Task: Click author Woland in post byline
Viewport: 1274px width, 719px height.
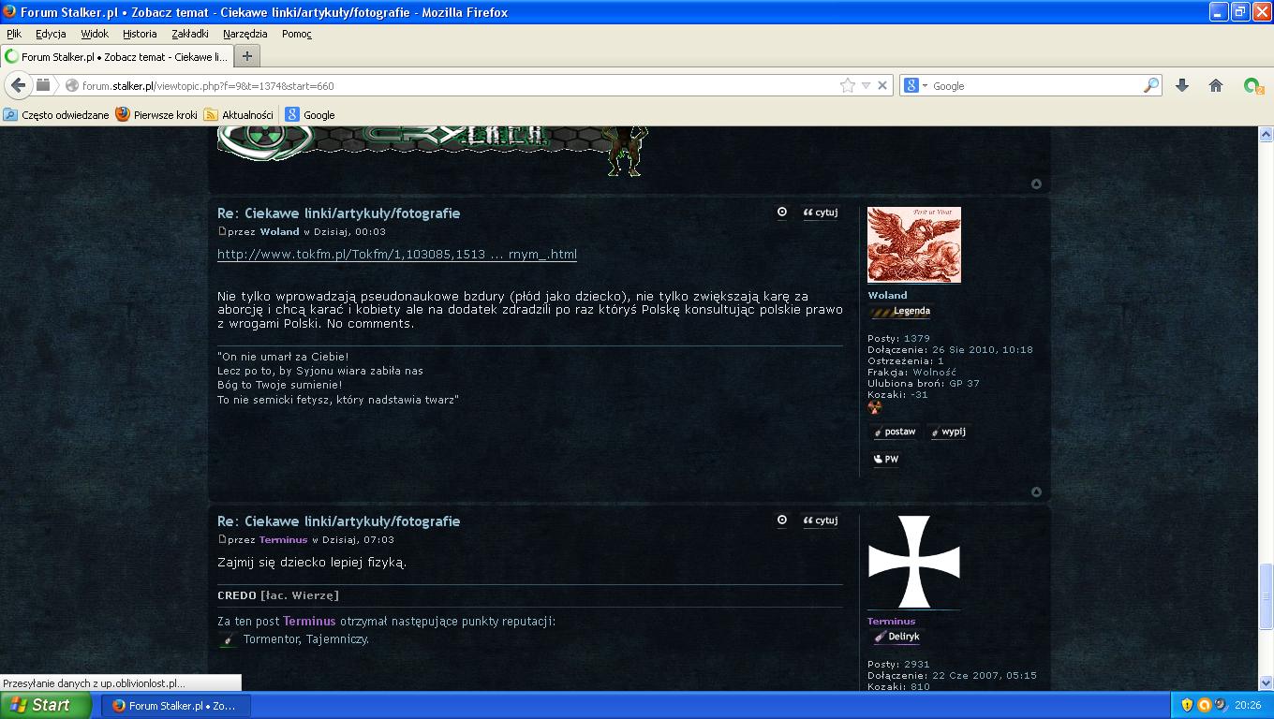Action: point(279,231)
